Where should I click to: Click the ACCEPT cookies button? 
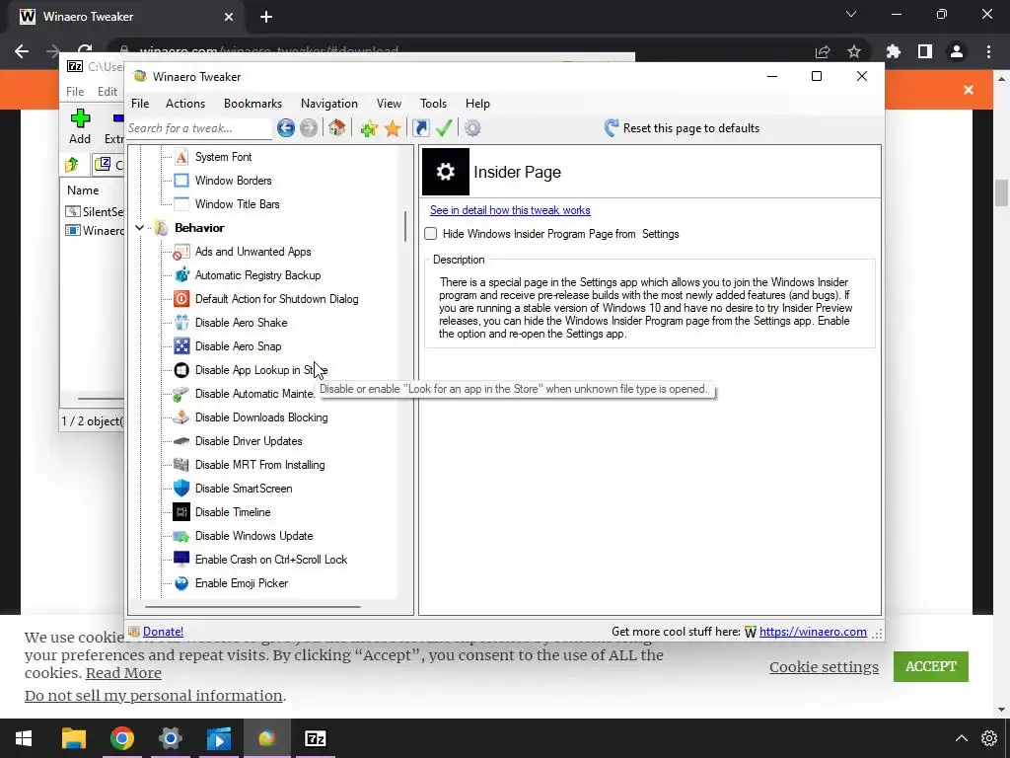tap(931, 666)
